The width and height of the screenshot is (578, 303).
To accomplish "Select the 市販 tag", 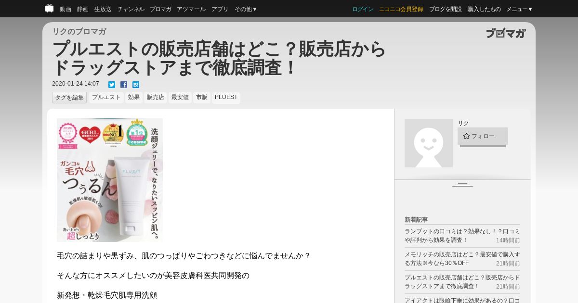I will [x=202, y=98].
